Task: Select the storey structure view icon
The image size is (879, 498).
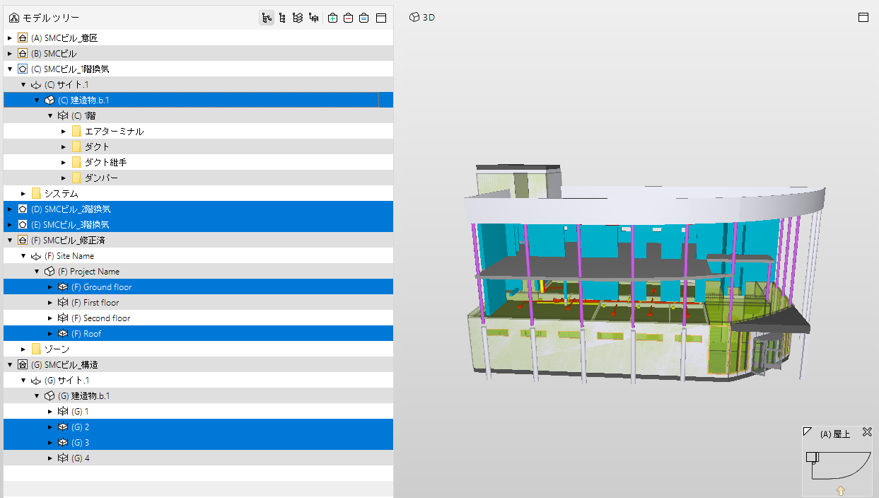Action: click(313, 18)
